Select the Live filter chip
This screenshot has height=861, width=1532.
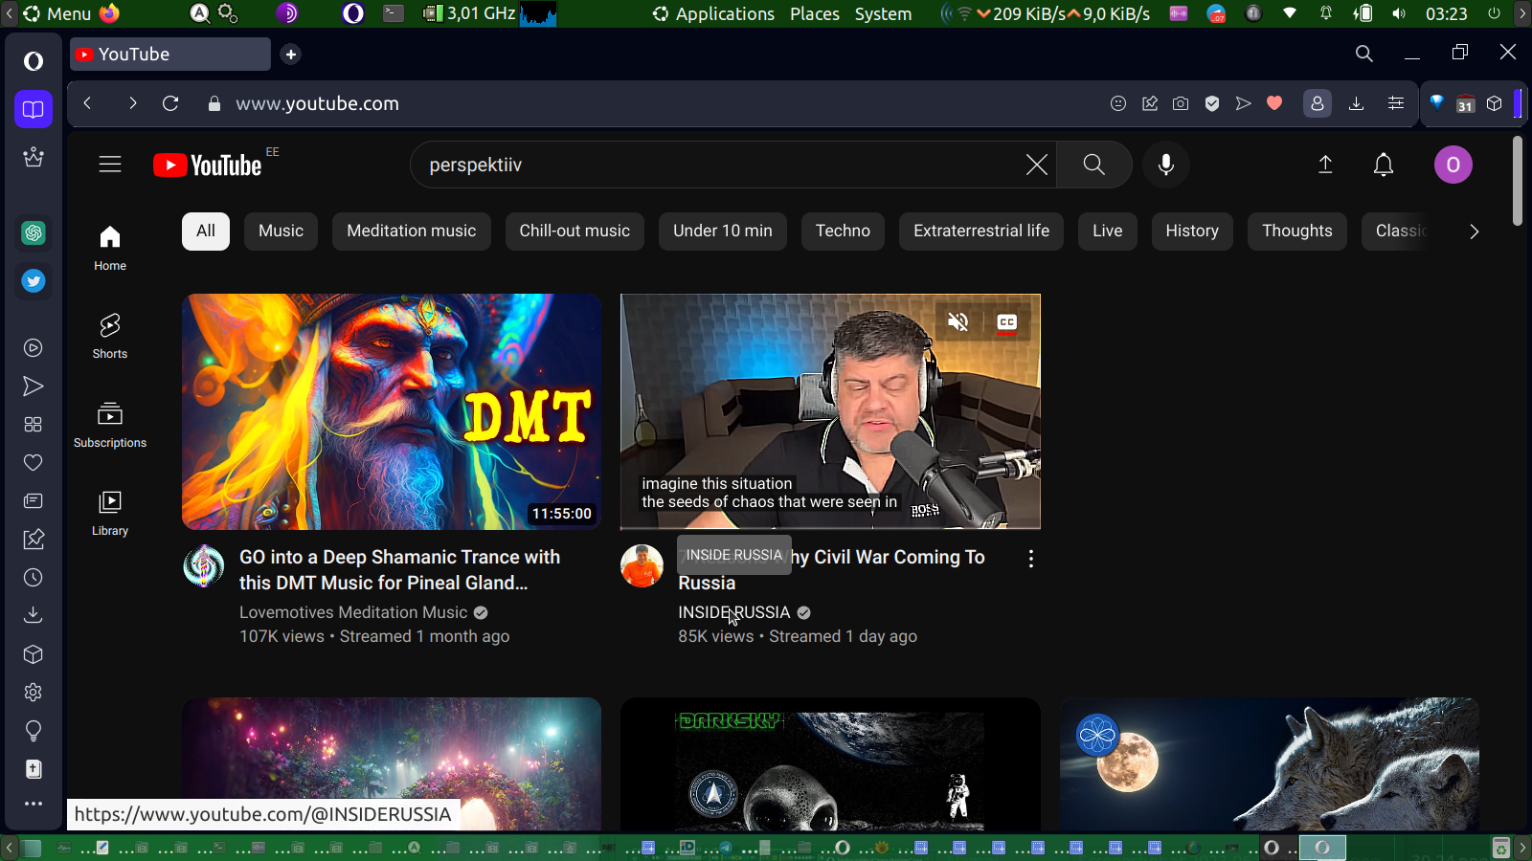point(1108,232)
